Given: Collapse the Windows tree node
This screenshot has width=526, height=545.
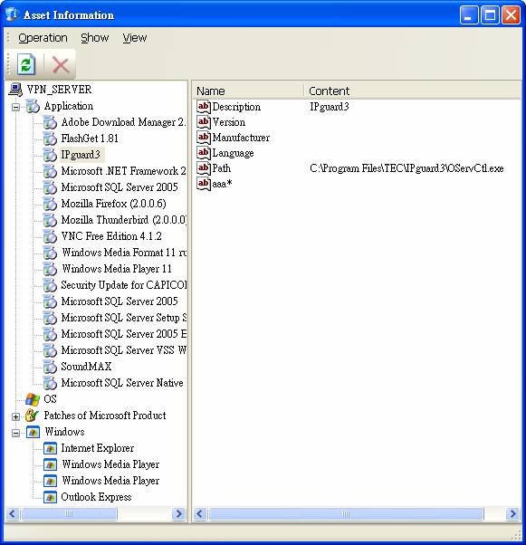Looking at the screenshot, I should [15, 433].
